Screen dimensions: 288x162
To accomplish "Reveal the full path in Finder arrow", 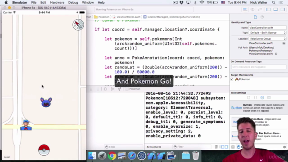I will (276, 54).
